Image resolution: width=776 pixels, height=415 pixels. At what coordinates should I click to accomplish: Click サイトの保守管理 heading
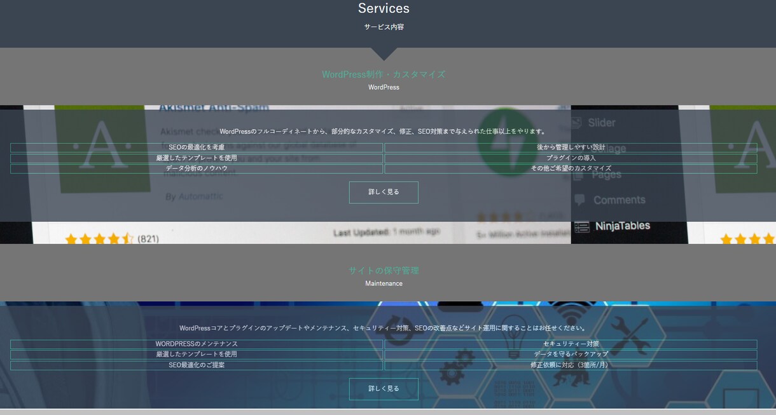384,271
